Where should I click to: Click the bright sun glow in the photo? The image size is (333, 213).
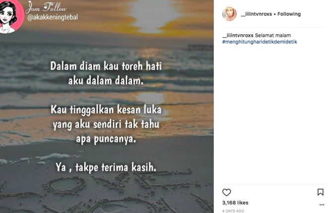point(152,15)
